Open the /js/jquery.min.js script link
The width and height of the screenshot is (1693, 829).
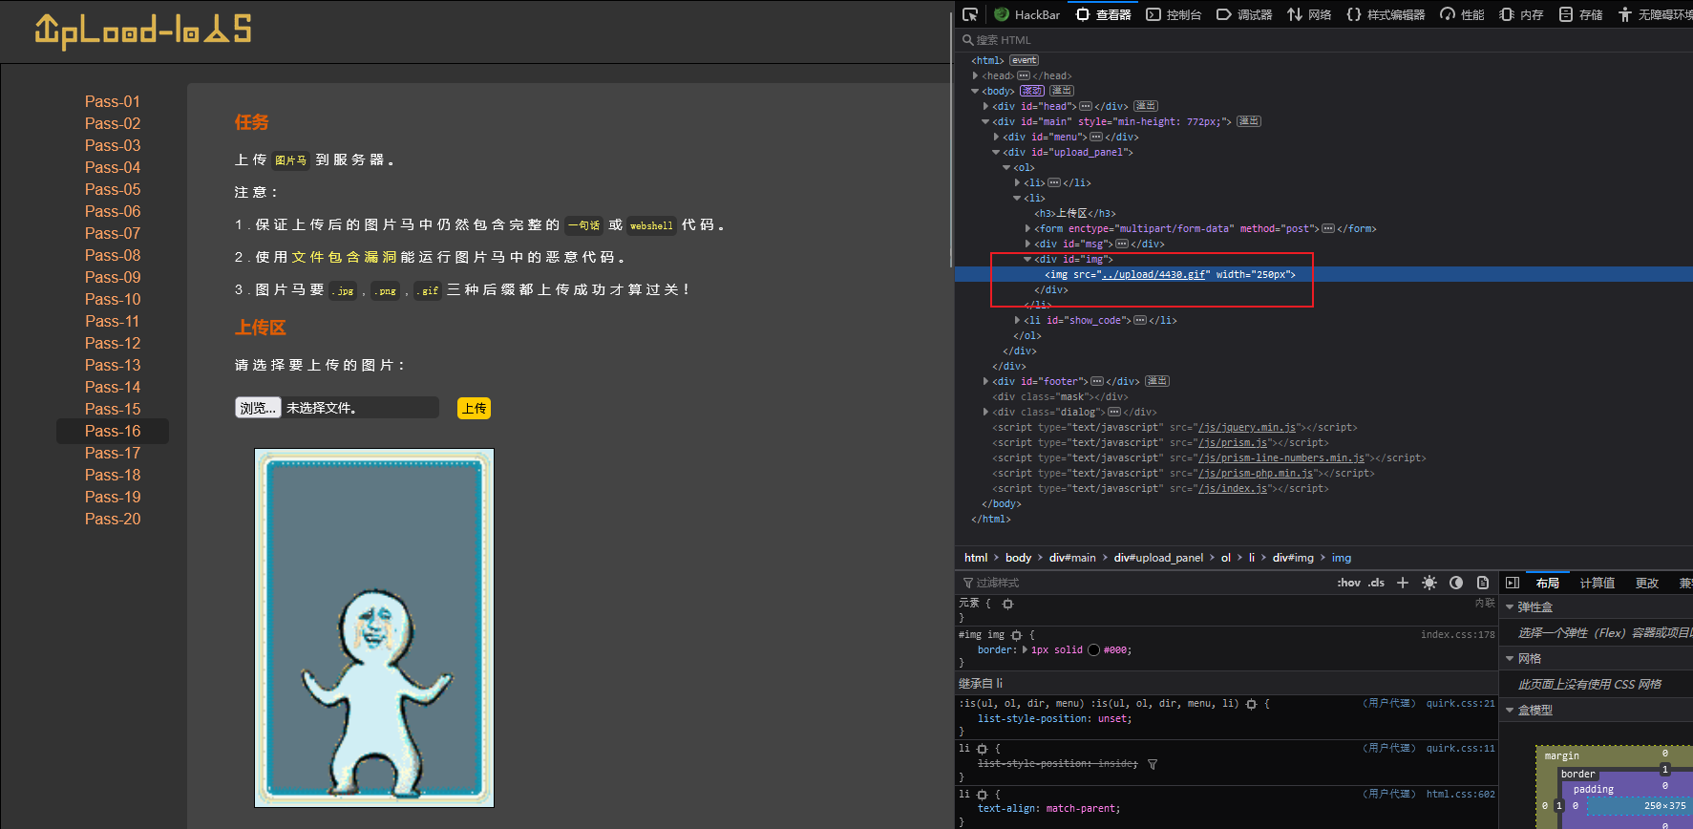pyautogui.click(x=1247, y=427)
